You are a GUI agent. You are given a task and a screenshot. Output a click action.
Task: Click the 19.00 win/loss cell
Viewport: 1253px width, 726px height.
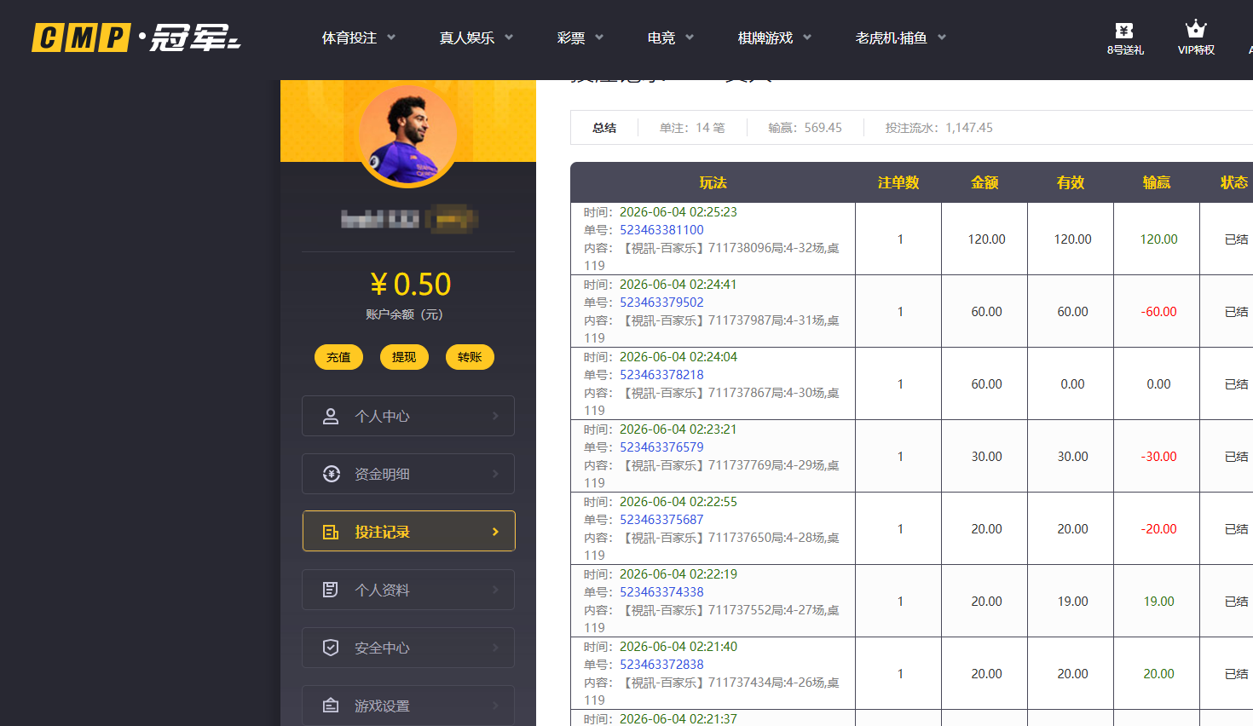point(1158,602)
